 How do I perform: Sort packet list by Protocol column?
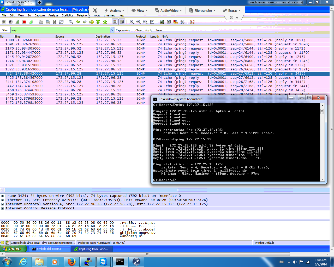[x=142, y=37]
